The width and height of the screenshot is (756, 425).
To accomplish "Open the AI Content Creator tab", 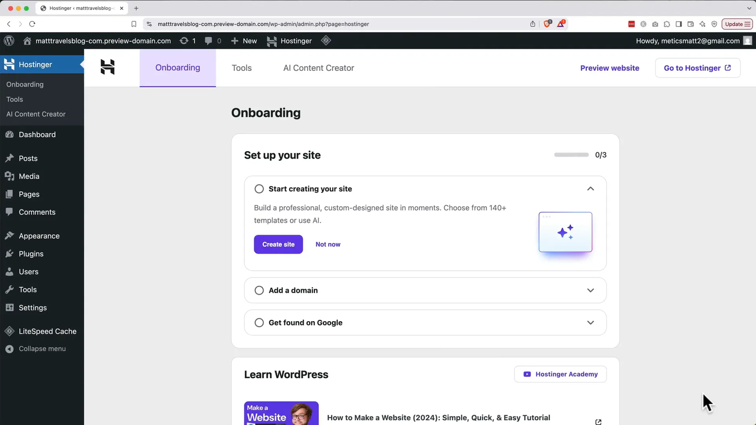I will (x=318, y=68).
